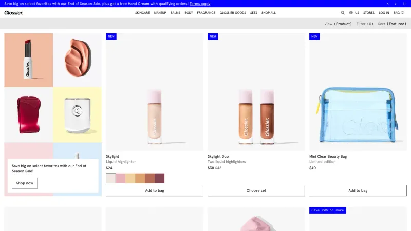This screenshot has width=411, height=231.
Task: Go to previous announcement banner arrow
Action: [x=388, y=4]
